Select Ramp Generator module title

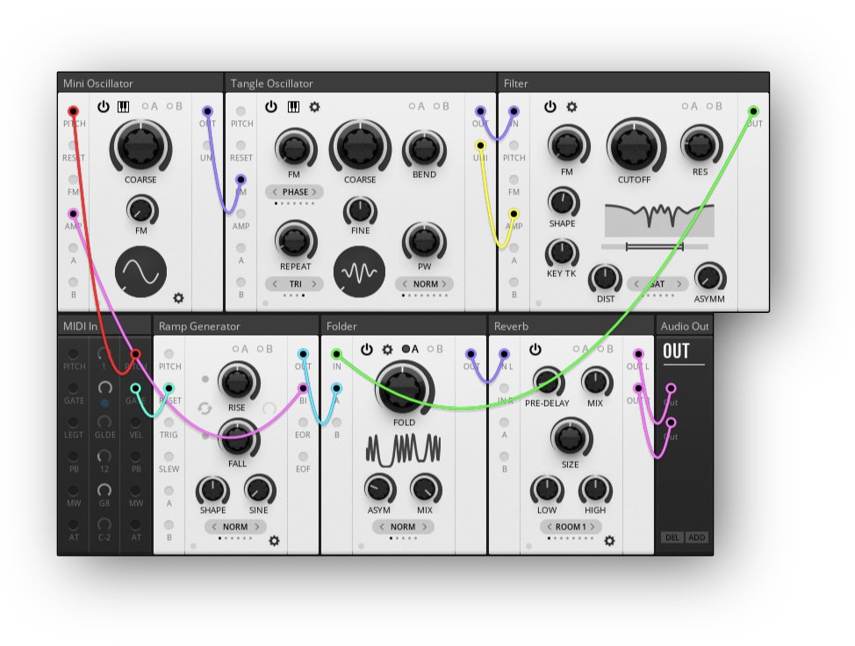(199, 326)
